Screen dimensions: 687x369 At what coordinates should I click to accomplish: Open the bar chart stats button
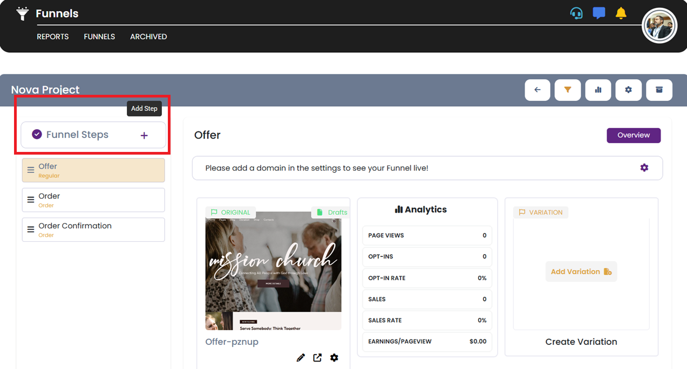(598, 90)
